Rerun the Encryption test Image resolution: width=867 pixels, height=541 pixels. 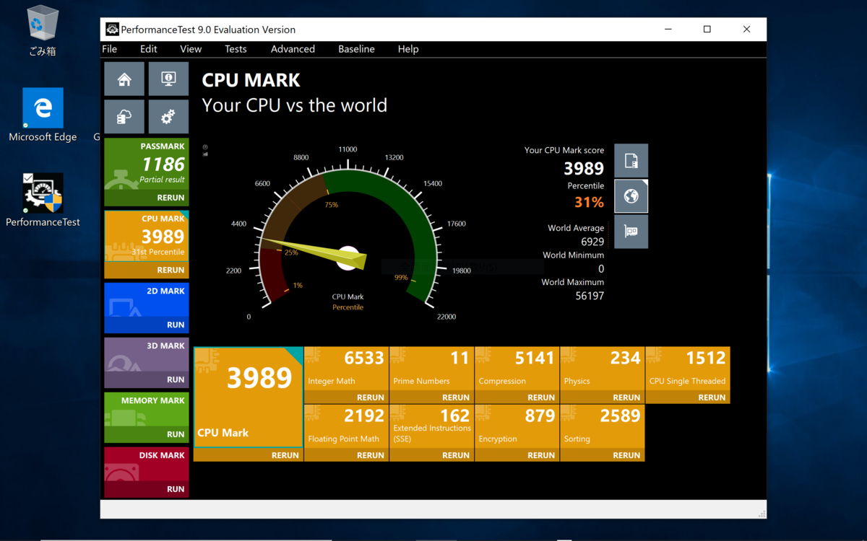(x=541, y=455)
